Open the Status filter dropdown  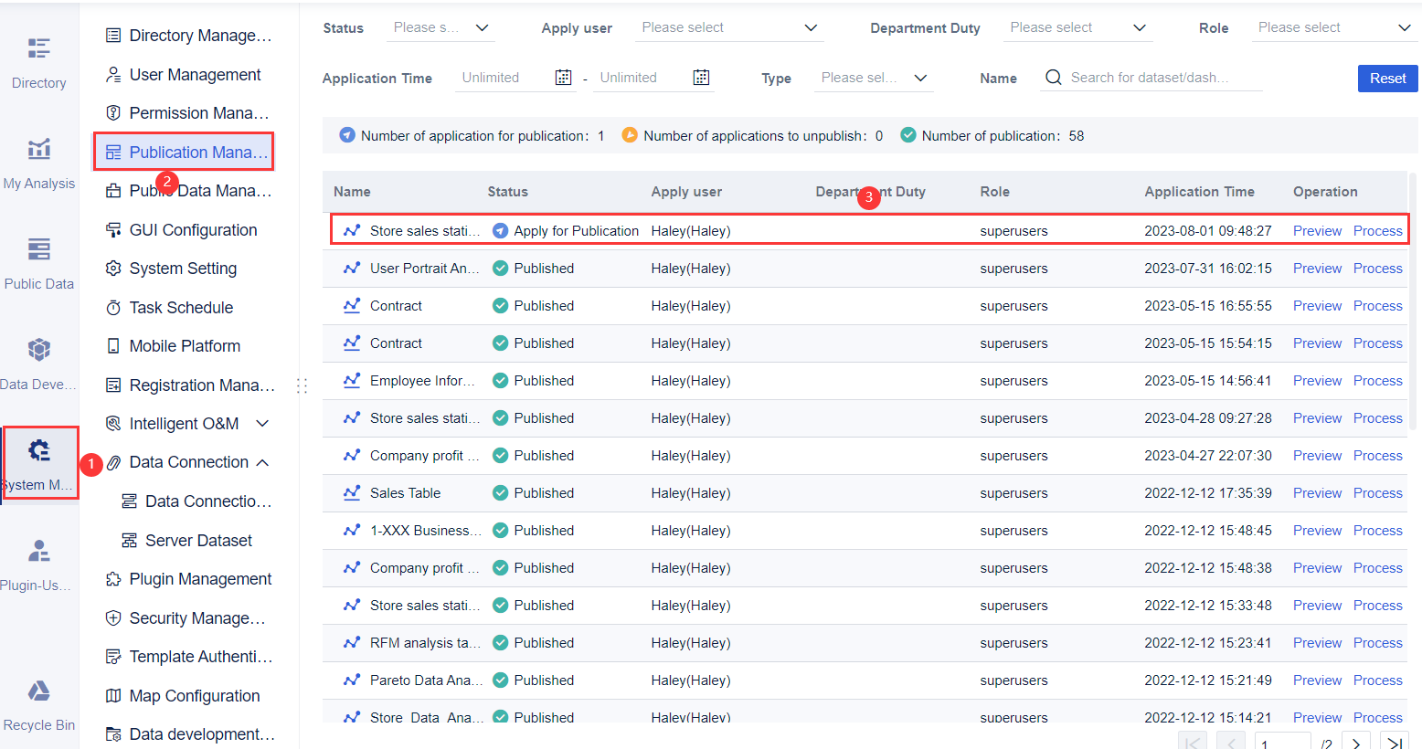pyautogui.click(x=440, y=27)
